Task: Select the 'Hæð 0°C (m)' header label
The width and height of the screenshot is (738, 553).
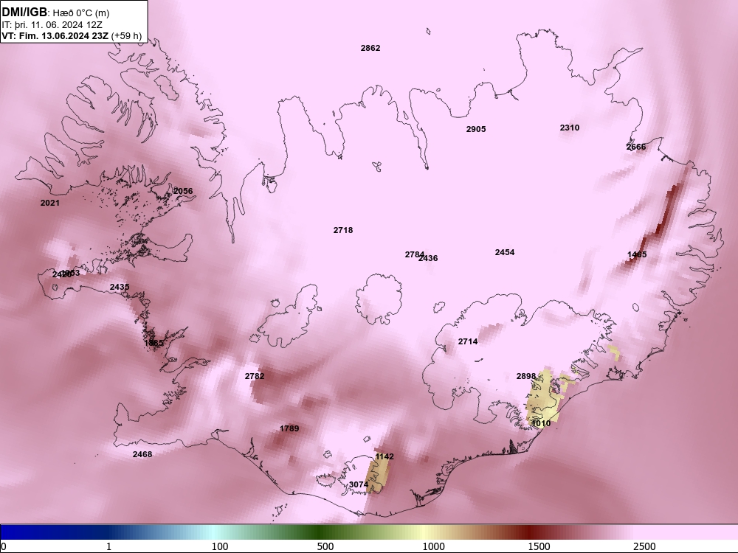Action: (x=81, y=13)
